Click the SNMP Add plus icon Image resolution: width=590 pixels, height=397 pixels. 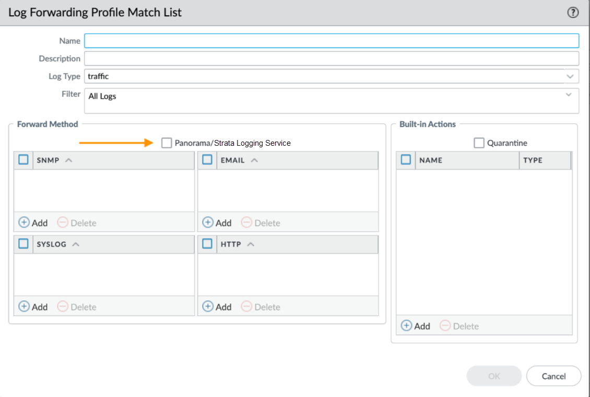coord(24,223)
